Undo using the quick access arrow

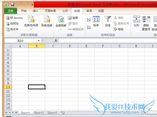[x=18, y=4]
